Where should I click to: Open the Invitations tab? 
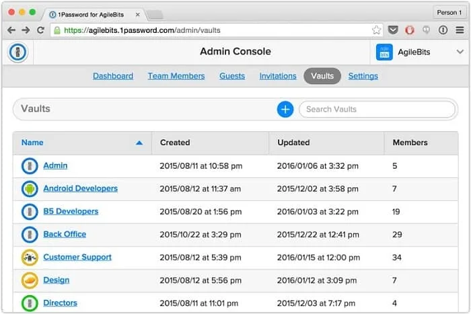coord(278,76)
